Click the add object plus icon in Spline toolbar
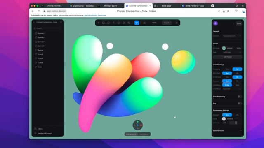This screenshot has height=148, width=264. point(99,23)
